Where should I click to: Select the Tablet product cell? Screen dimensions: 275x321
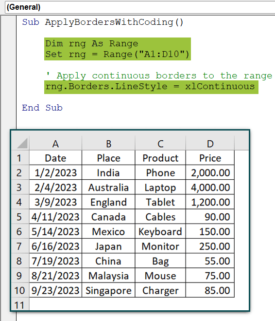click(160, 202)
